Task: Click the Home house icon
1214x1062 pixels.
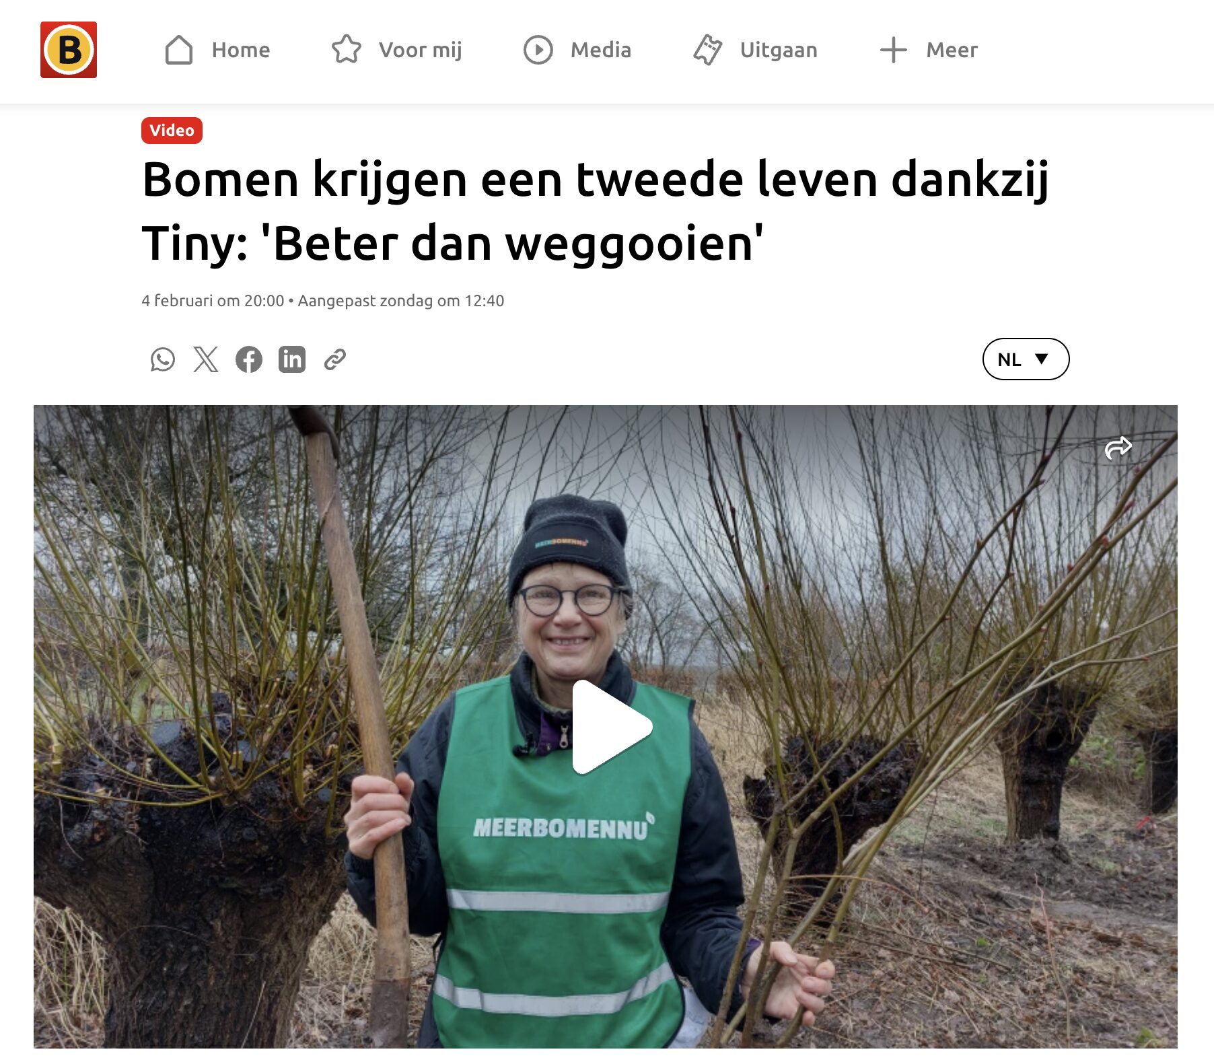Action: coord(179,50)
